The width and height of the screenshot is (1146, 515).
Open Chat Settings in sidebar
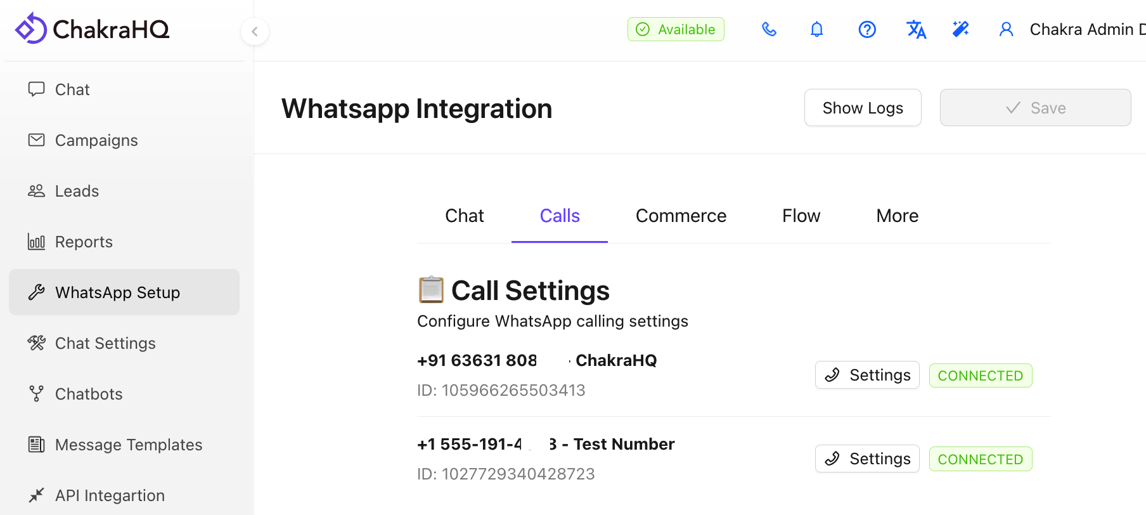[x=124, y=343]
